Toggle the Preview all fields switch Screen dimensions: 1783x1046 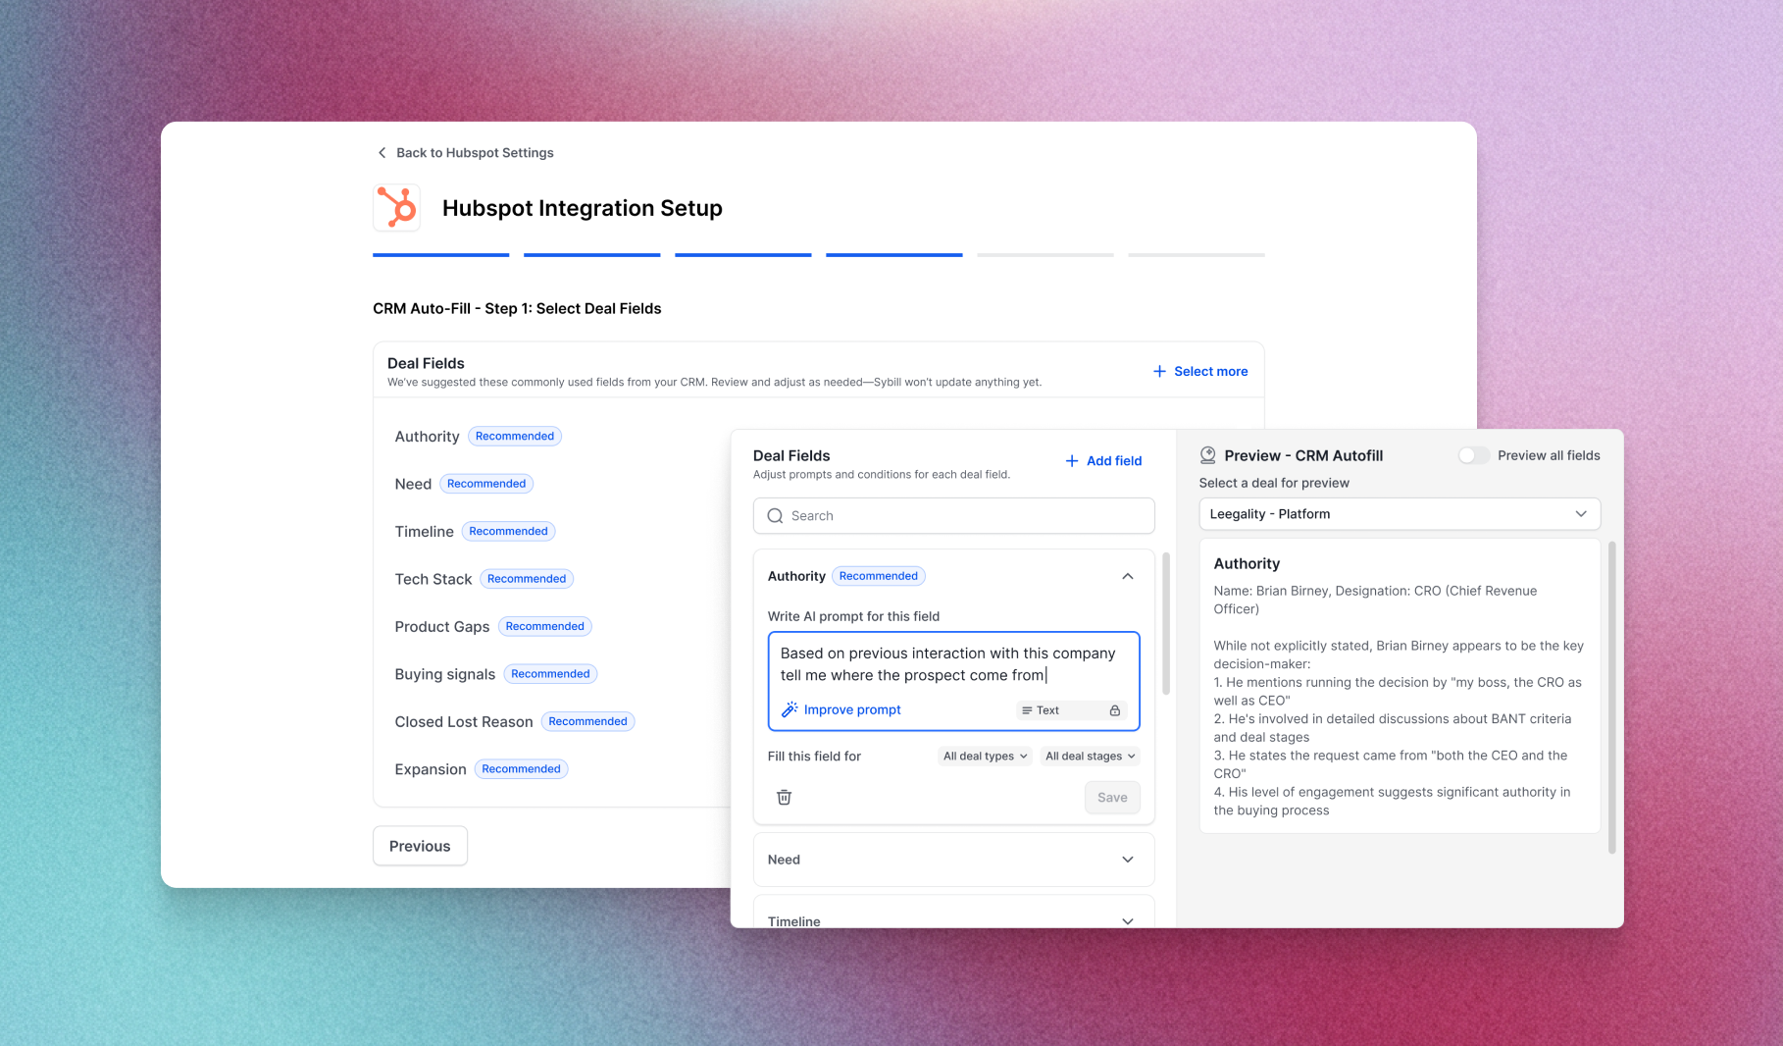click(1473, 455)
